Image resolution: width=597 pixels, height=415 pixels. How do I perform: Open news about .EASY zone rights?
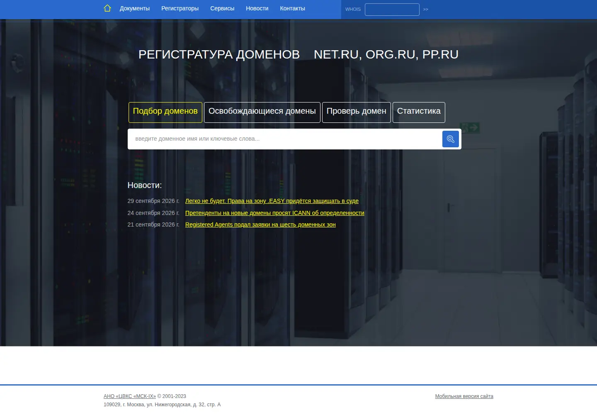(272, 201)
